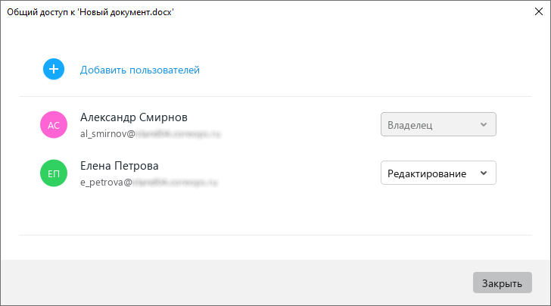Image resolution: width=551 pixels, height=306 pixels.
Task: Click the 'Закрыть' button
Action: tap(502, 283)
